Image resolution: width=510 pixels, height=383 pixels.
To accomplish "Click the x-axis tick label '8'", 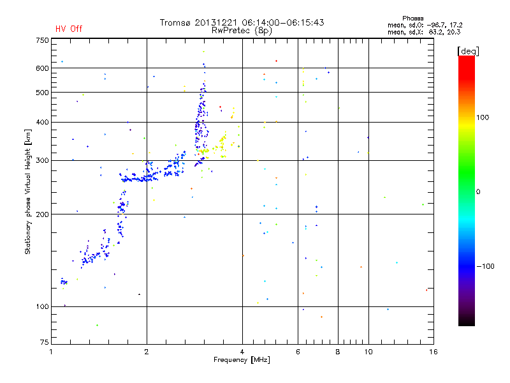I will click(x=338, y=352).
